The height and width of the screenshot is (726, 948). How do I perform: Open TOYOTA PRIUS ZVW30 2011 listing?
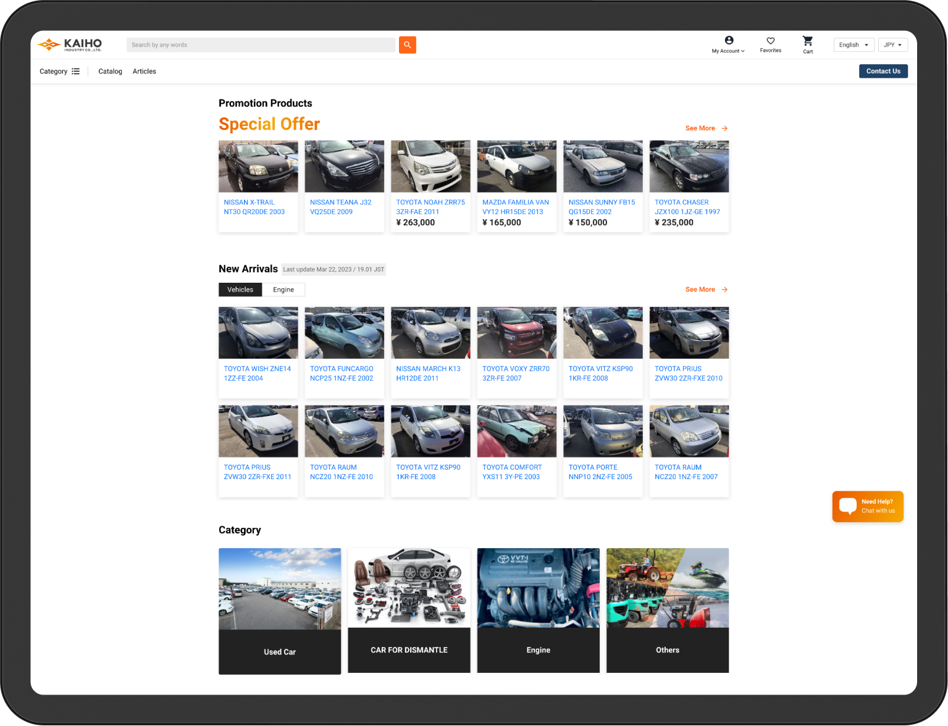258,472
